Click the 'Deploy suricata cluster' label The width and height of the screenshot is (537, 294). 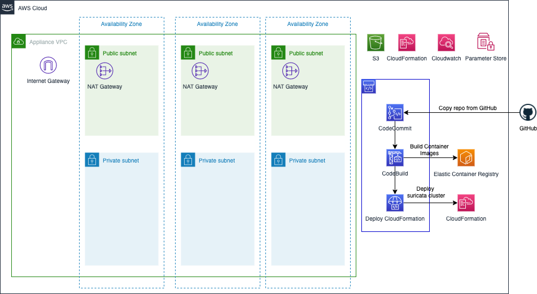[426, 192]
